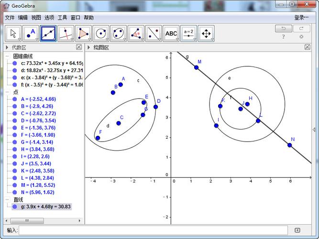
Task: Select the Move arrow tool
Action: tap(13, 33)
